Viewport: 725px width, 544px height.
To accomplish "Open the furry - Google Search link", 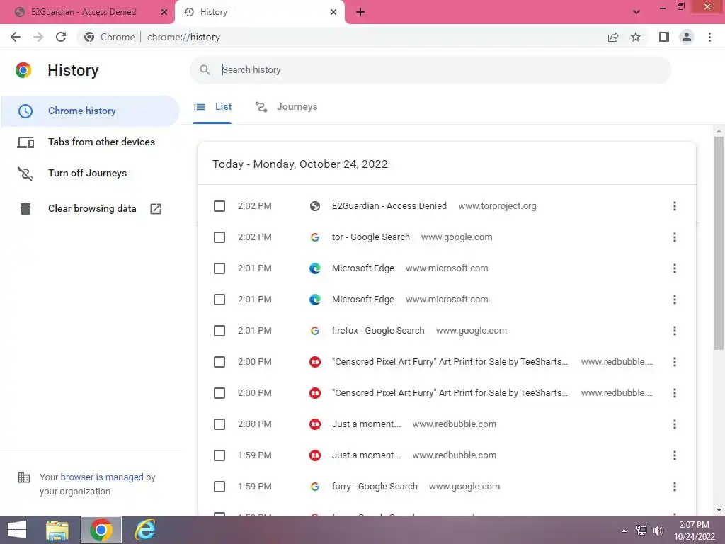I will (x=375, y=487).
